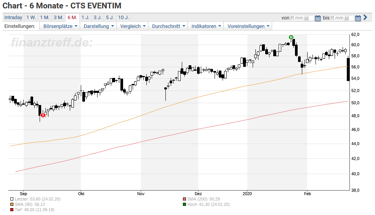Expand the Indikatoren dropdown
375x215 pixels.
206,26
